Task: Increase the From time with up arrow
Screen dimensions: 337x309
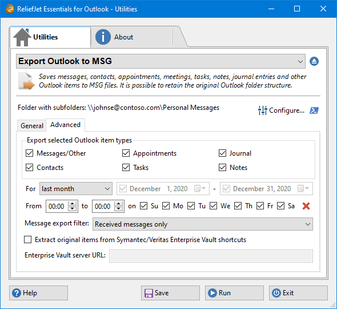Action: pyautogui.click(x=73, y=204)
